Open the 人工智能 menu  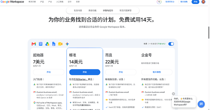click(x=60, y=2)
